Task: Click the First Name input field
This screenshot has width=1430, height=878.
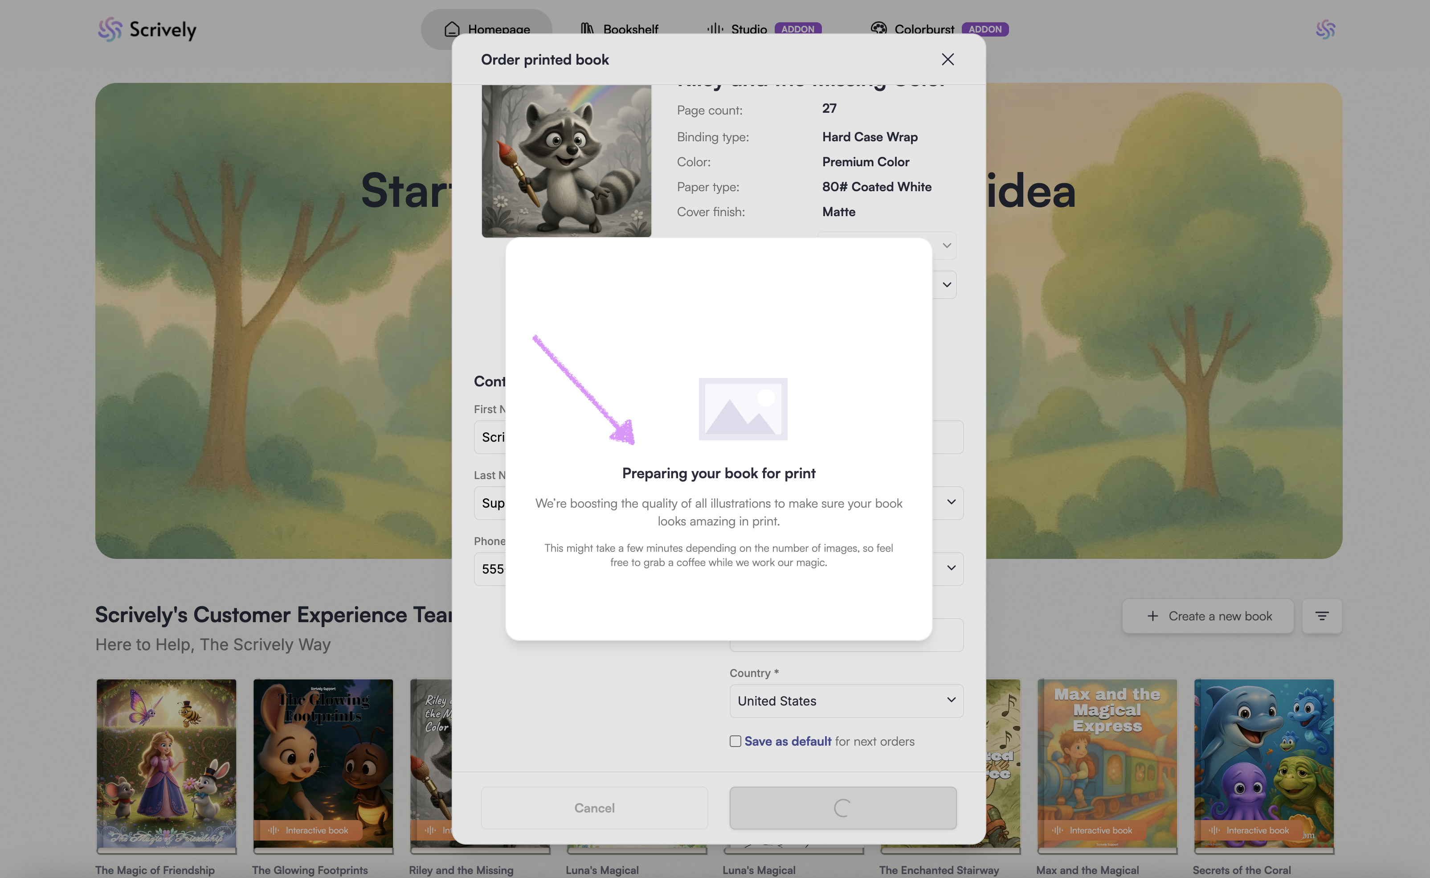Action: 490,437
